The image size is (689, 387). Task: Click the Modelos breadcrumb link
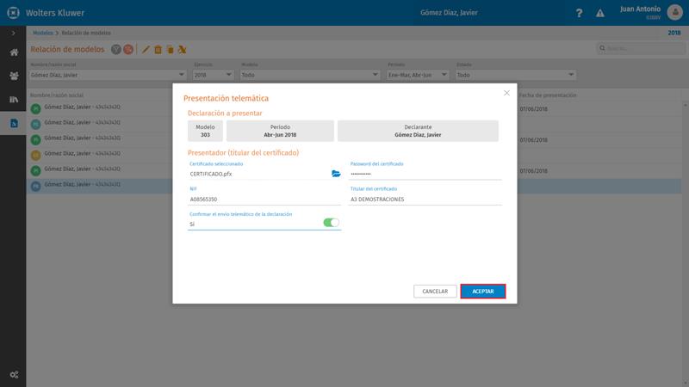click(42, 33)
